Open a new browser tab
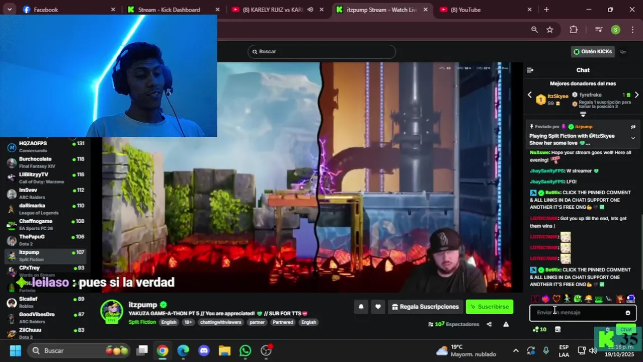This screenshot has height=362, width=643. (x=546, y=10)
